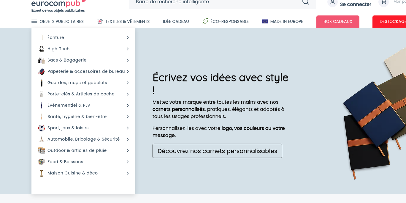Viewport: 406px width, 203px height.
Task: Click the soccer ball icon for Sport
Action: point(42,128)
